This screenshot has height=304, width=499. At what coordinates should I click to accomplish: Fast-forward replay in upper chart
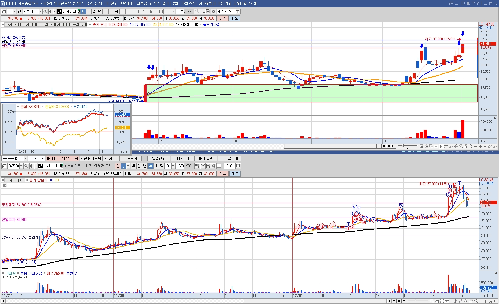tap(394, 146)
